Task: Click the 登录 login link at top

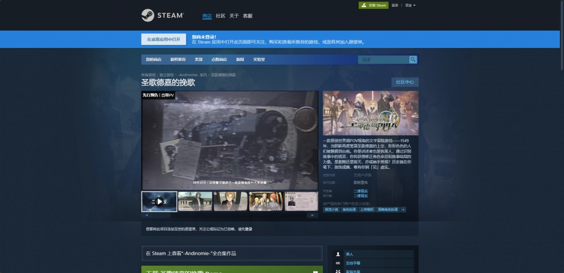Action: click(x=395, y=5)
